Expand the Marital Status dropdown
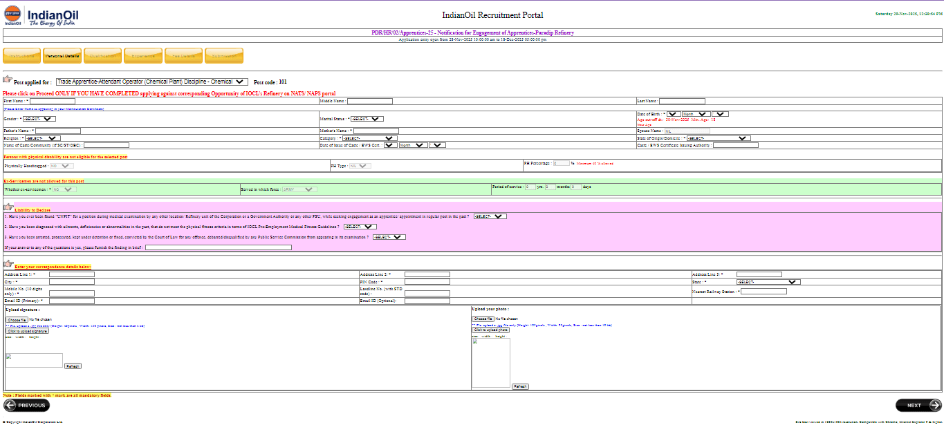This screenshot has width=944, height=443. [367, 119]
